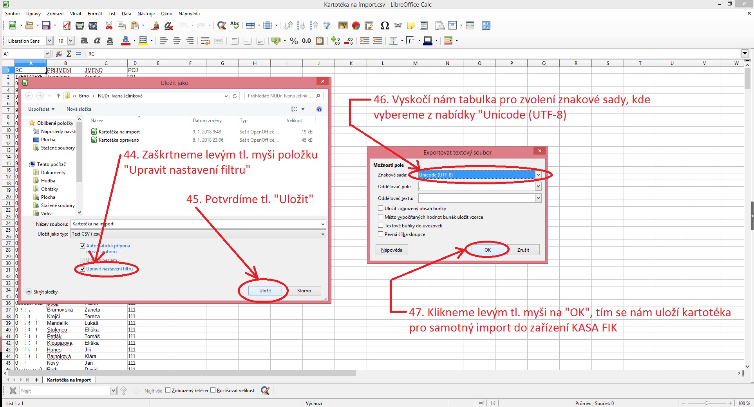Insert a special character with Omega icon
The width and height of the screenshot is (754, 407).
[x=385, y=26]
